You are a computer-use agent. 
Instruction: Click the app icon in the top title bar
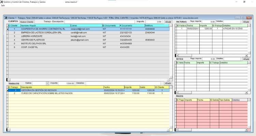[2, 2]
